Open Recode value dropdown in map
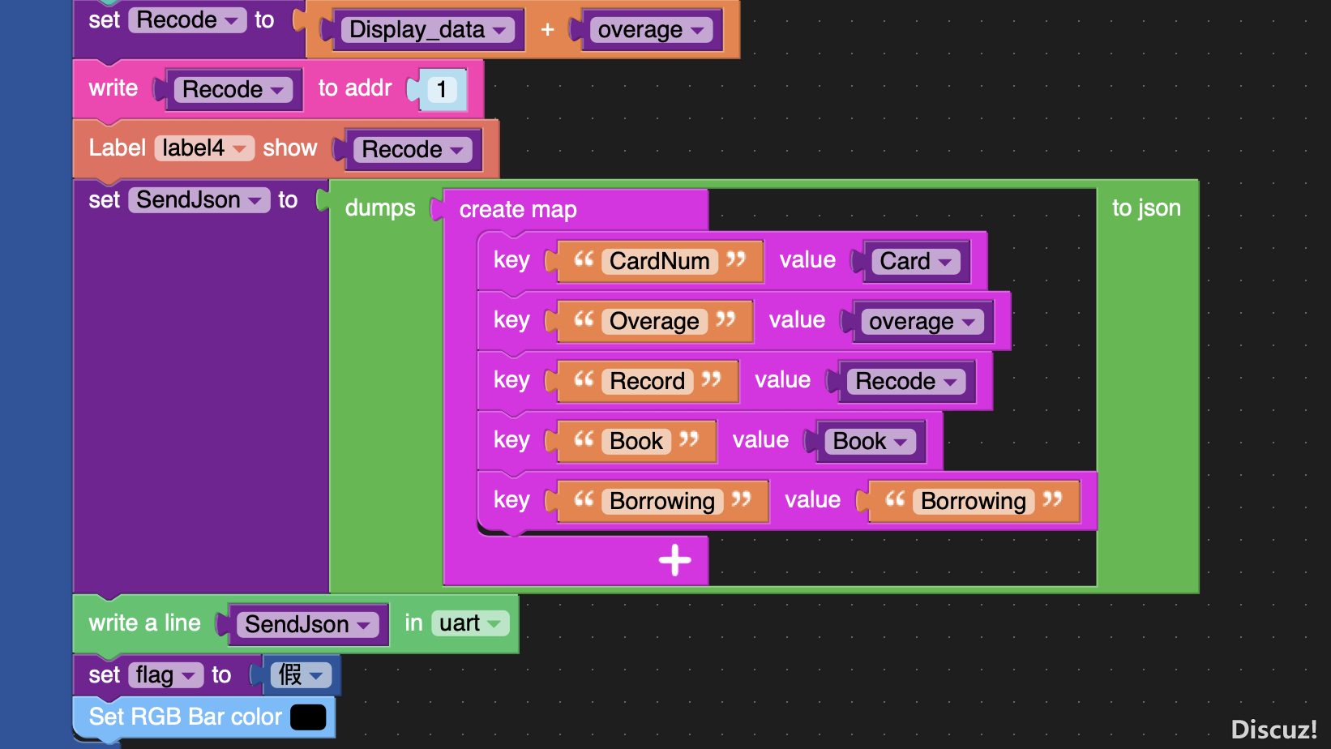 coord(906,381)
